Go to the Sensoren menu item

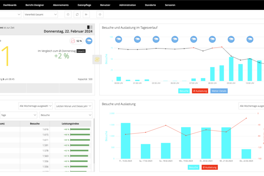[170, 5]
